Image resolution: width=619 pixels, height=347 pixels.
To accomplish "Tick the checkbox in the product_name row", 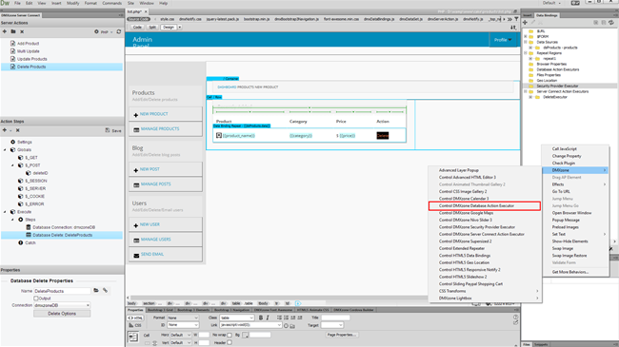I will [219, 135].
